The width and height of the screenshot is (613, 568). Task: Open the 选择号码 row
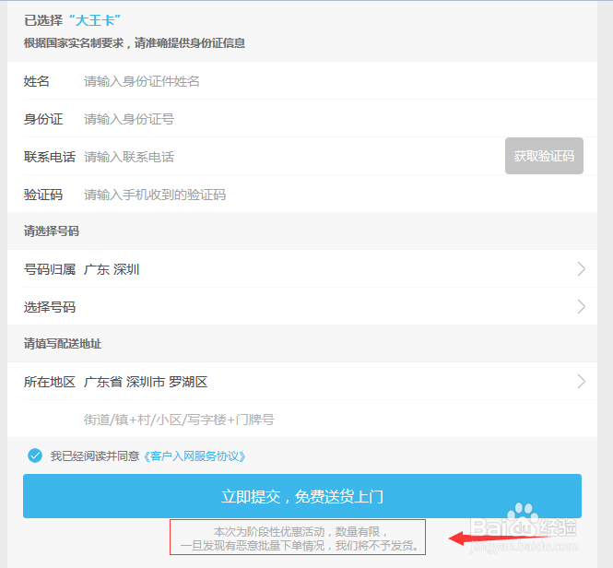click(x=302, y=307)
